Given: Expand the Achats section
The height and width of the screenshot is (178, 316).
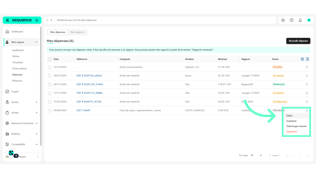Looking at the screenshot, I should [36, 113].
